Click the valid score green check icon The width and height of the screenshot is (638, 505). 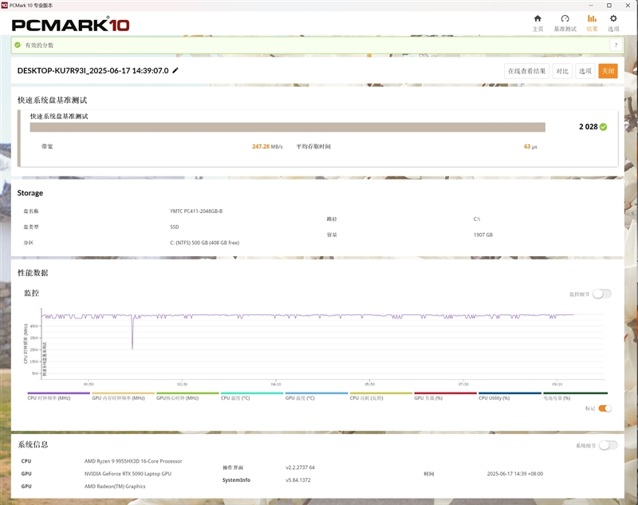pyautogui.click(x=18, y=45)
